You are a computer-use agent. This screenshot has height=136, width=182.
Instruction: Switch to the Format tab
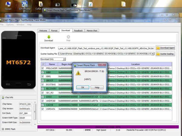pyautogui.click(x=54, y=31)
